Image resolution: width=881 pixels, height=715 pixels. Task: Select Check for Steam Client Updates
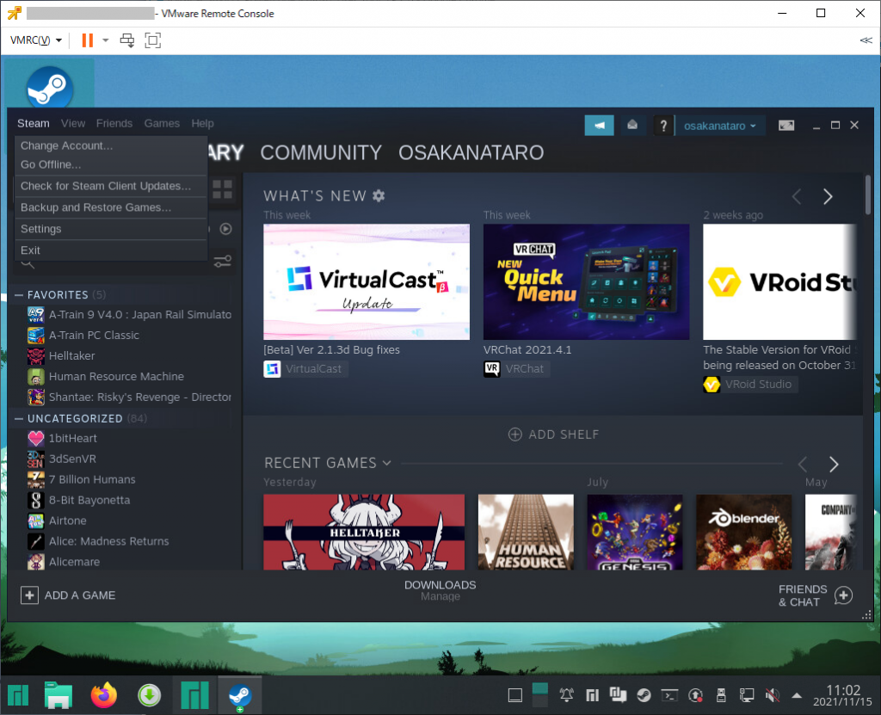[x=111, y=186]
